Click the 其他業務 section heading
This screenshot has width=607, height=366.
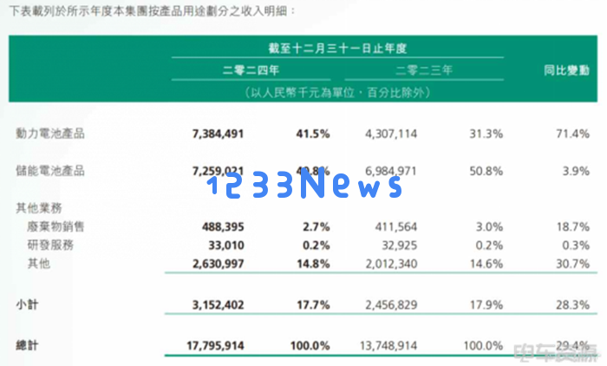coord(39,208)
